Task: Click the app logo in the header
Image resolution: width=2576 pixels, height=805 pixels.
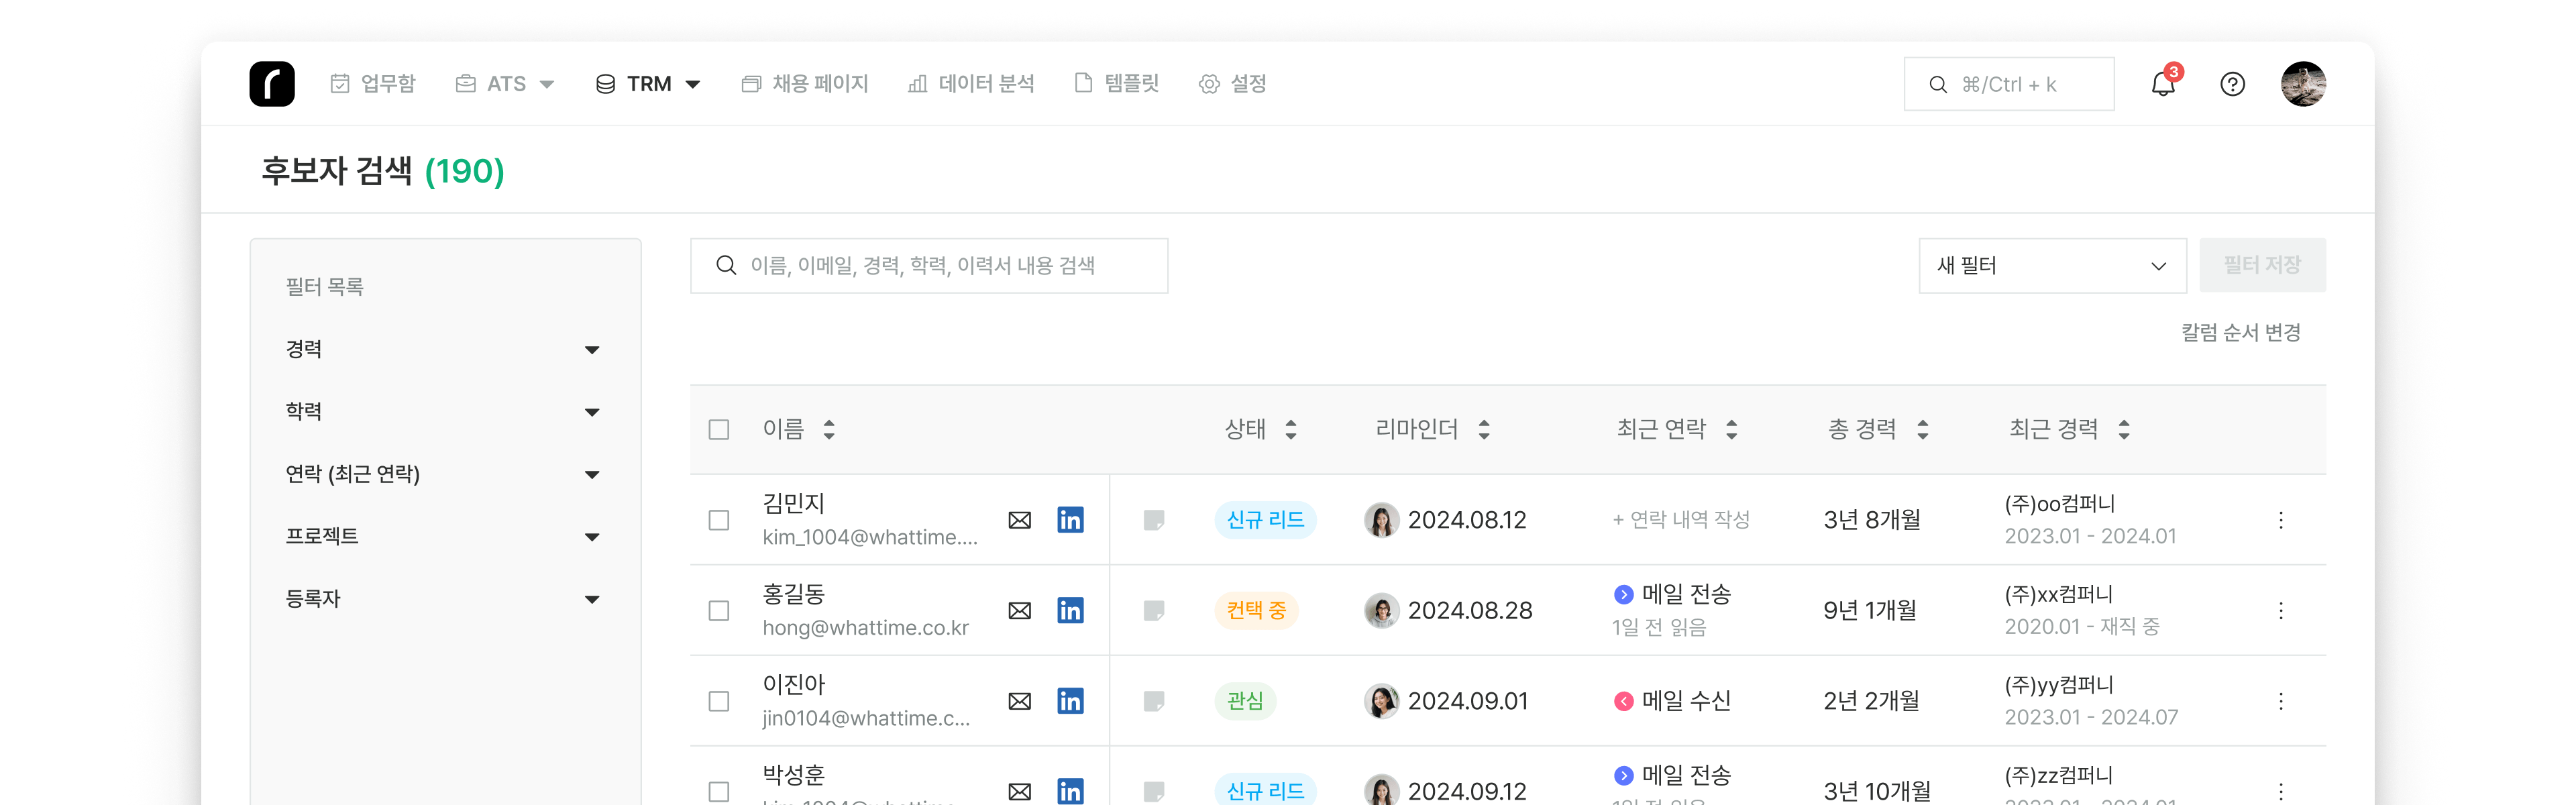Action: [x=272, y=84]
